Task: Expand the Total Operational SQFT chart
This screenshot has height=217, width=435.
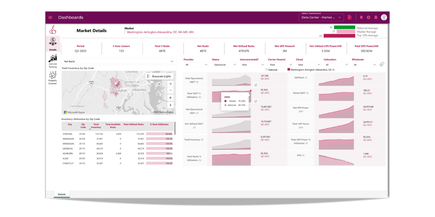Action: (x=256, y=85)
